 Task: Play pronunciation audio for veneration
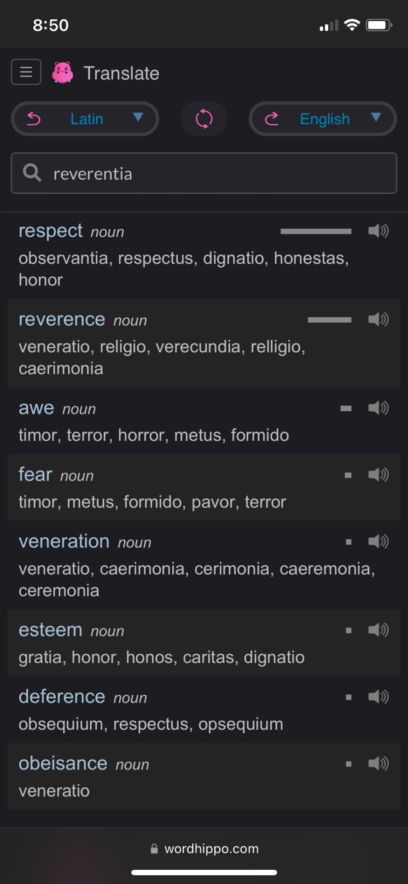[x=379, y=541]
